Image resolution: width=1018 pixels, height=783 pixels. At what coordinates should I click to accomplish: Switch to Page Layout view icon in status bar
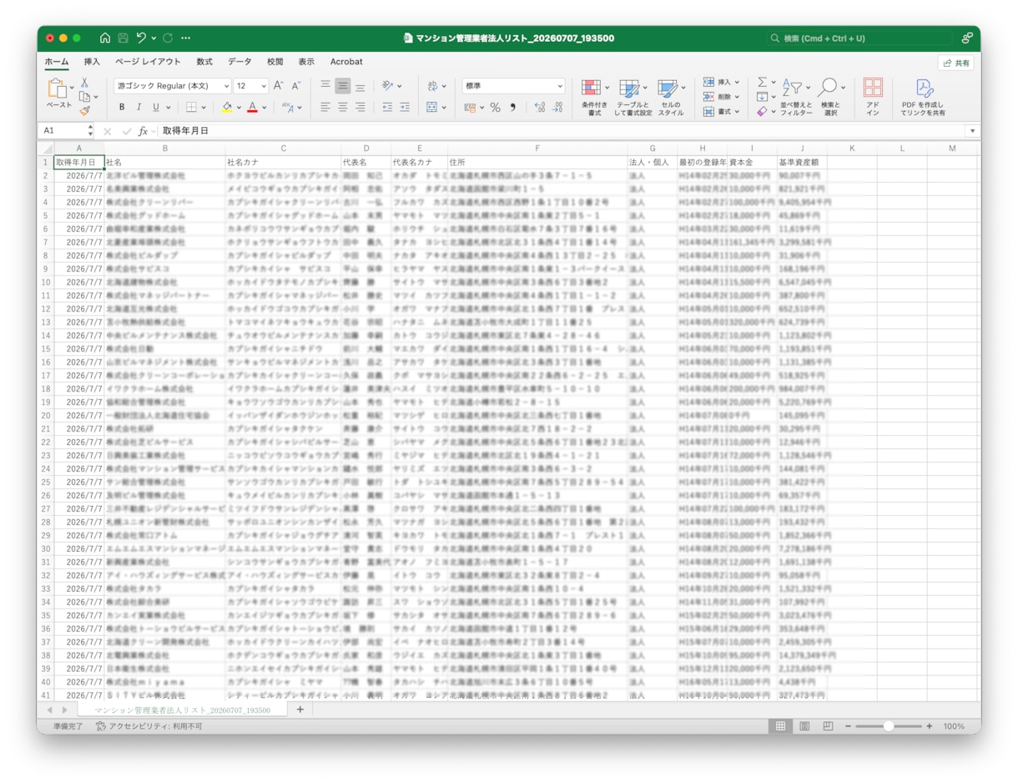click(x=804, y=726)
